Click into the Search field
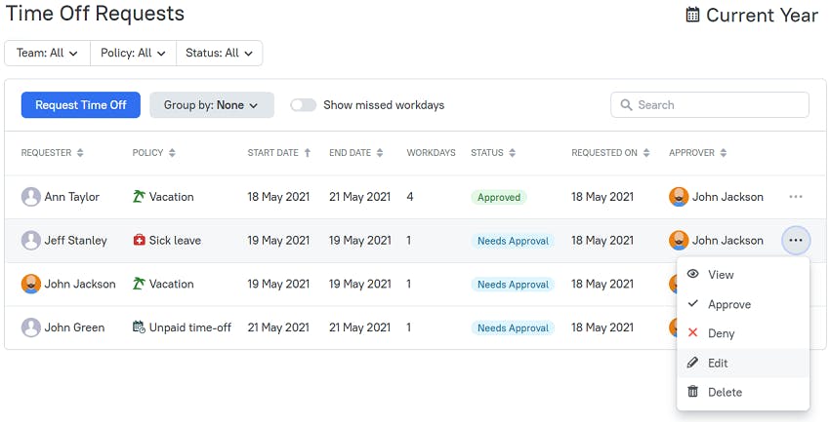Screen dimensions: 830x422 point(710,105)
